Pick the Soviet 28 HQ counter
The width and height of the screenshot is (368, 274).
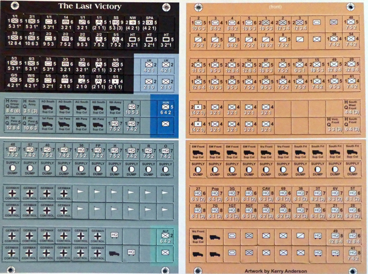352,212
